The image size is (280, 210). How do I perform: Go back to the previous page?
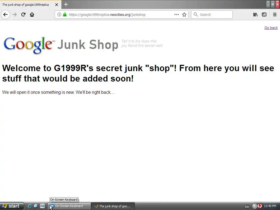pos(5,15)
